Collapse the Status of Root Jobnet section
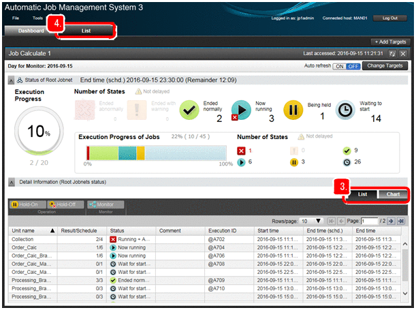416x310 pixels. coord(12,80)
